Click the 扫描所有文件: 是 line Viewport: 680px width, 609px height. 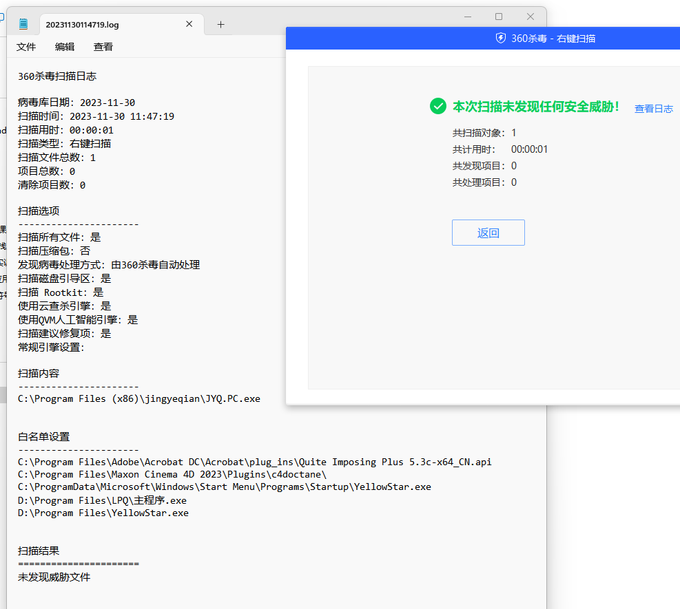59,237
